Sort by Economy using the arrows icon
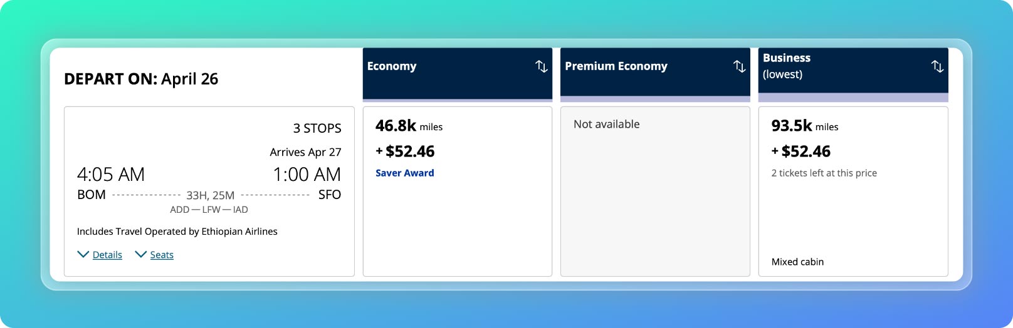 point(542,66)
